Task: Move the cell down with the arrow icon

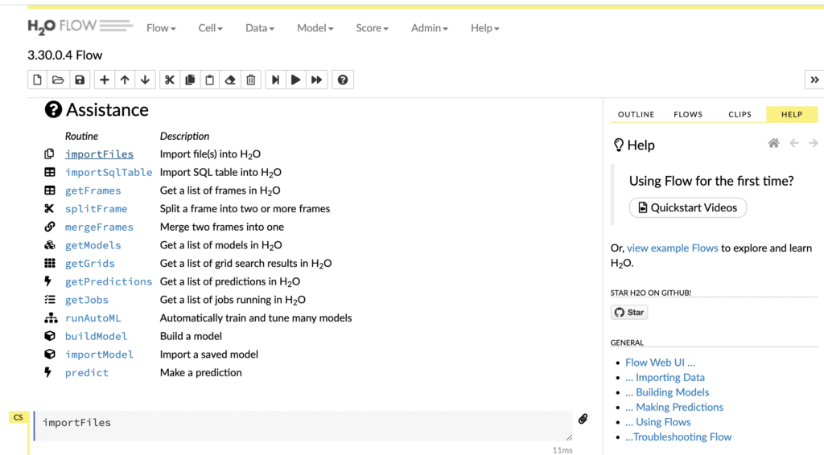Action: coord(145,80)
